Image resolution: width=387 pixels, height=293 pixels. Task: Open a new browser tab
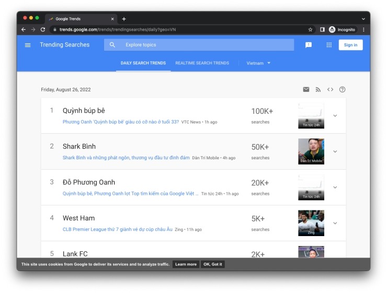tap(124, 19)
